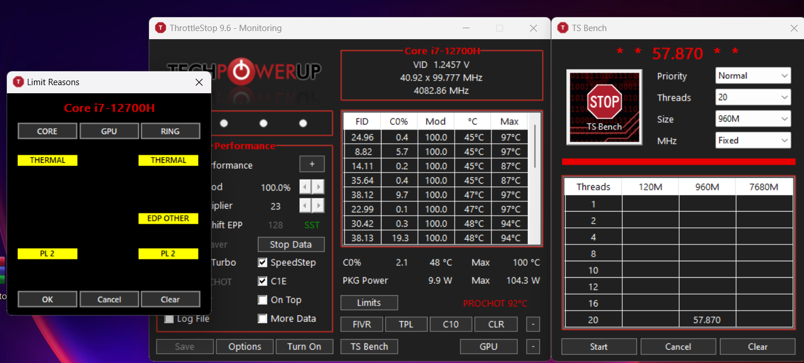Click the RING PL 2 limit indicator
Image resolution: width=804 pixels, height=363 pixels.
[x=168, y=254]
